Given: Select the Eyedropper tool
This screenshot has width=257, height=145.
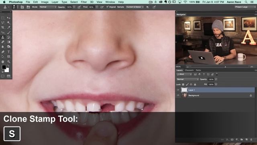Looking at the screenshot, I should click(x=9, y=27).
